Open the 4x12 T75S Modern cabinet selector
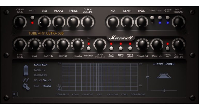The height and width of the screenshot is (110, 199). tap(164, 64)
